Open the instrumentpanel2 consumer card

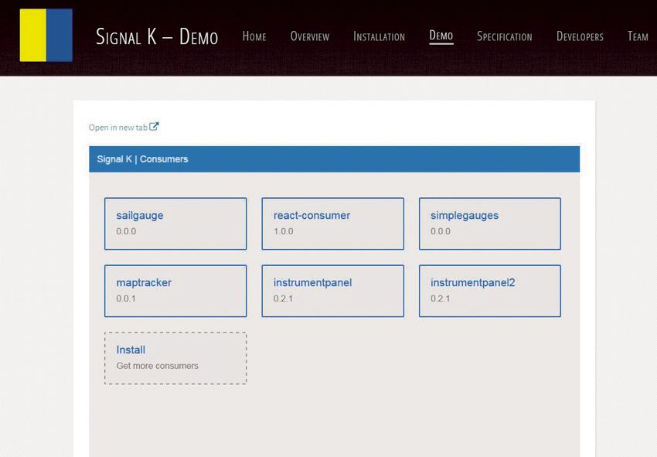pos(490,291)
